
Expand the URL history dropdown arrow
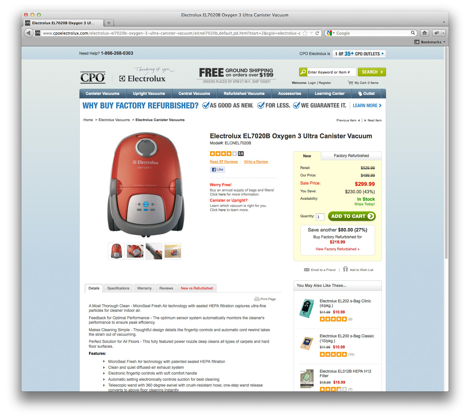click(311, 33)
